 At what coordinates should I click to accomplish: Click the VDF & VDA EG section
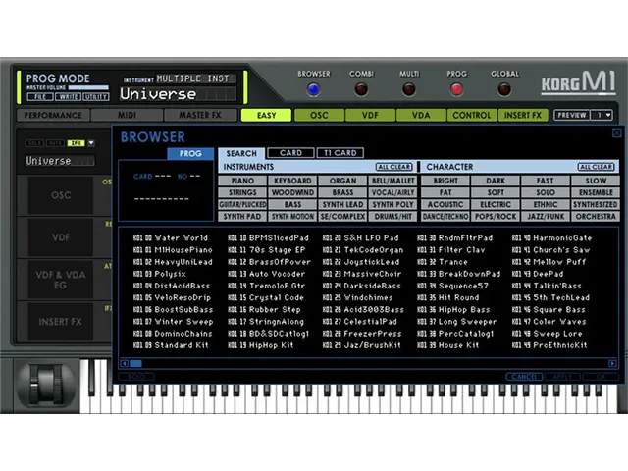[x=61, y=280]
